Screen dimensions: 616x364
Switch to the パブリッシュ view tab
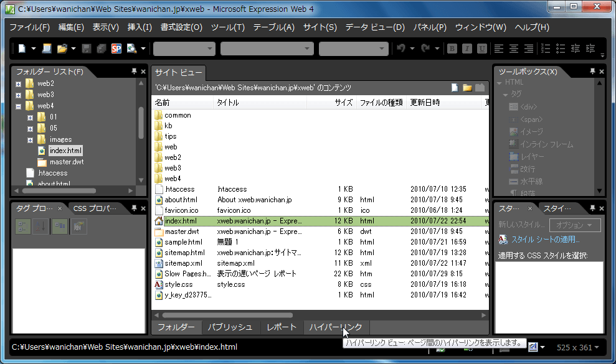230,327
